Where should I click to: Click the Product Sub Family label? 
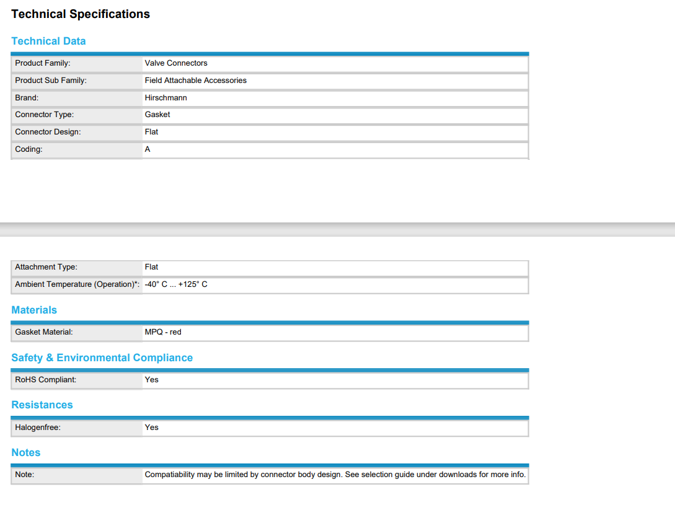(x=51, y=81)
